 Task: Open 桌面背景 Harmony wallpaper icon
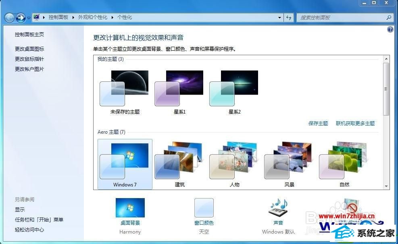[130, 208]
